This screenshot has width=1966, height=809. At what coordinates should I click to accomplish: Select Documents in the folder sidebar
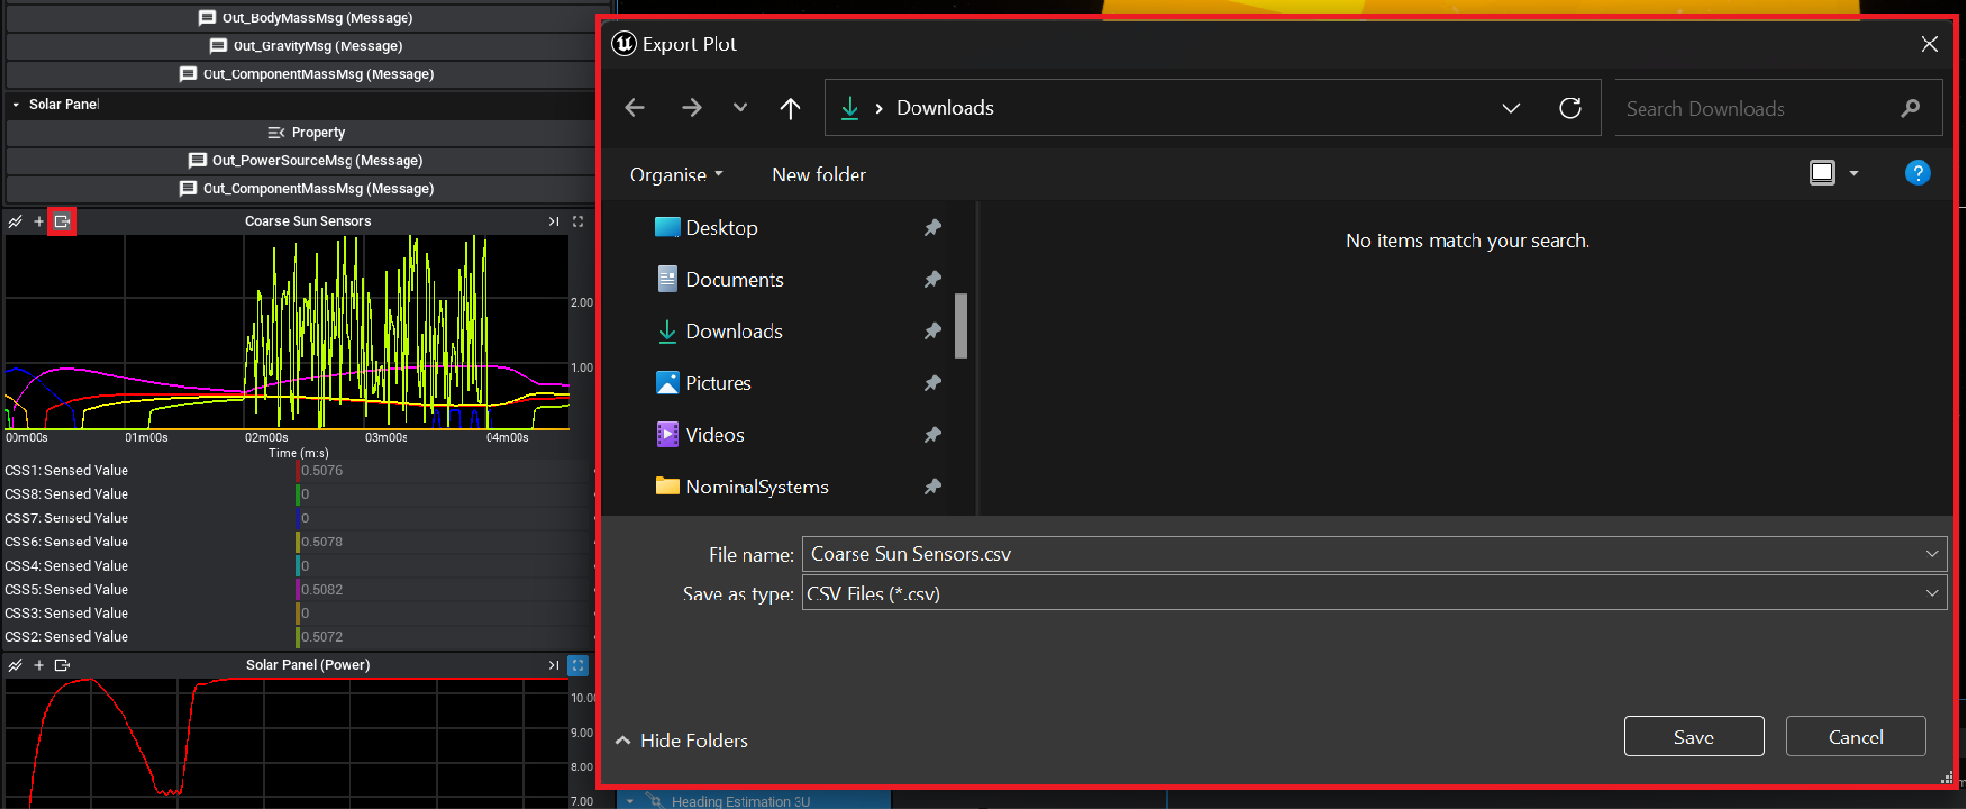(734, 280)
